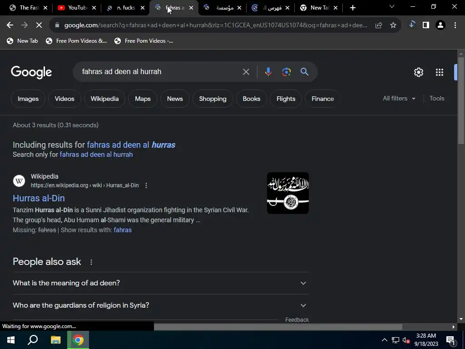The height and width of the screenshot is (349, 465).
Task: Click the Wikipedia site icon beside the result
Action: (19, 181)
